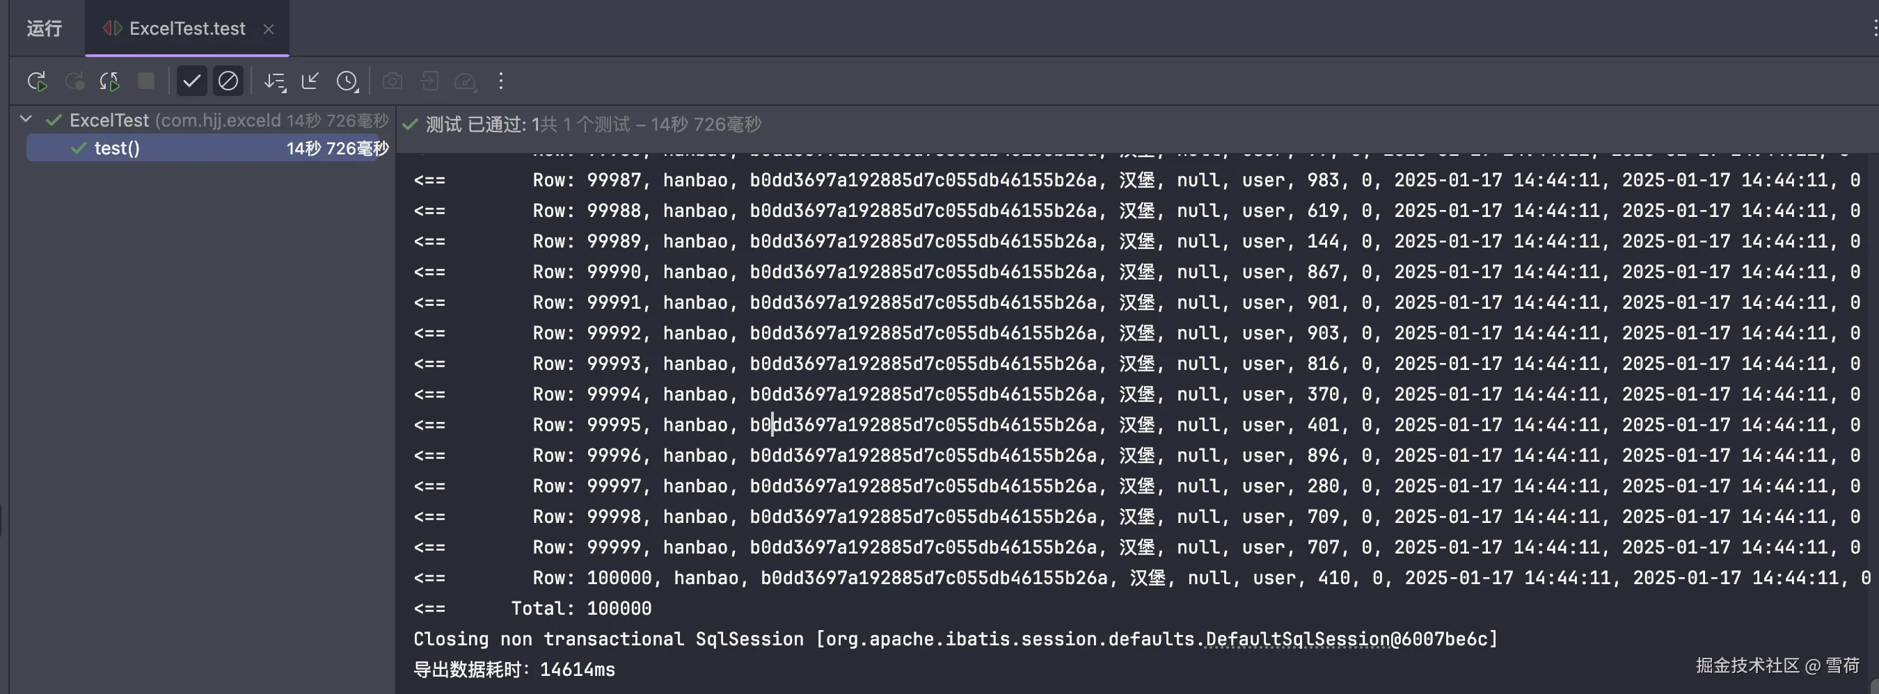Click the passed status checkmark icon
1879x694 pixels.
coord(410,124)
